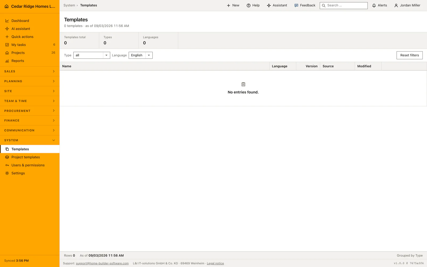Click the Dashboard chart icon
Screen dimensions: 427x267
(7, 21)
